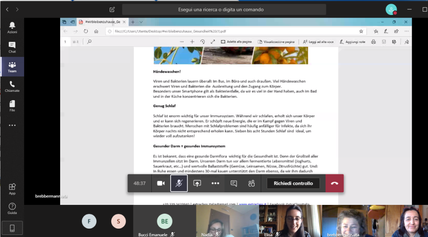Click the Genug Schlaf heading

pos(164,106)
